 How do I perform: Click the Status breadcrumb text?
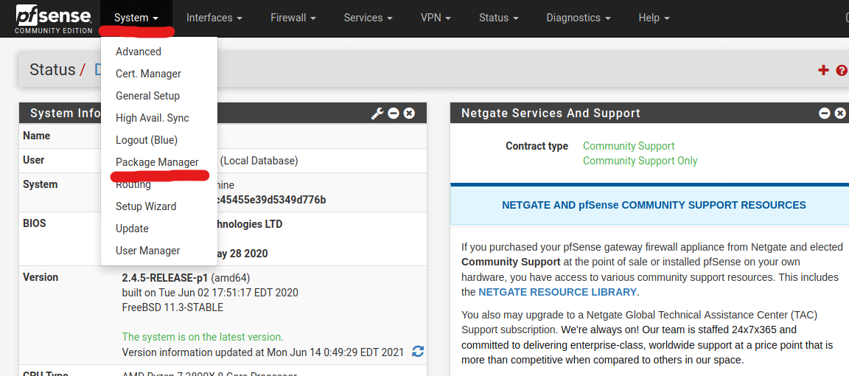pyautogui.click(x=52, y=70)
